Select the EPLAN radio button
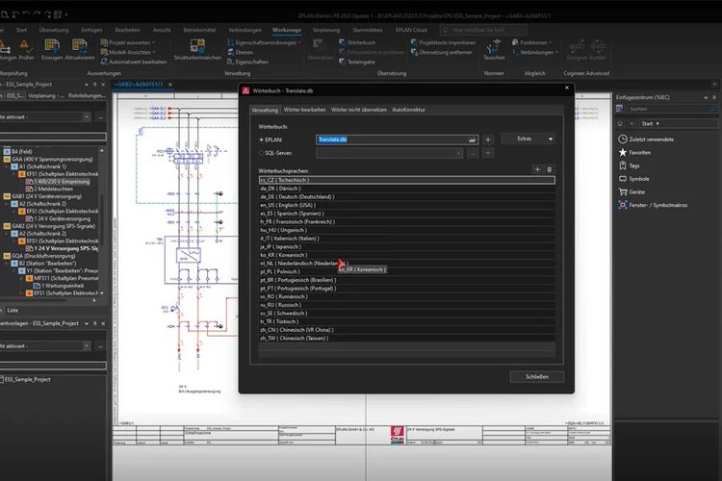Screen dimensions: 722x481 [262, 139]
